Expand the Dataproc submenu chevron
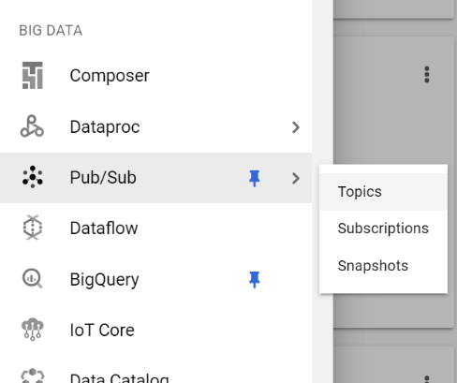This screenshot has height=383, width=457. (295, 127)
